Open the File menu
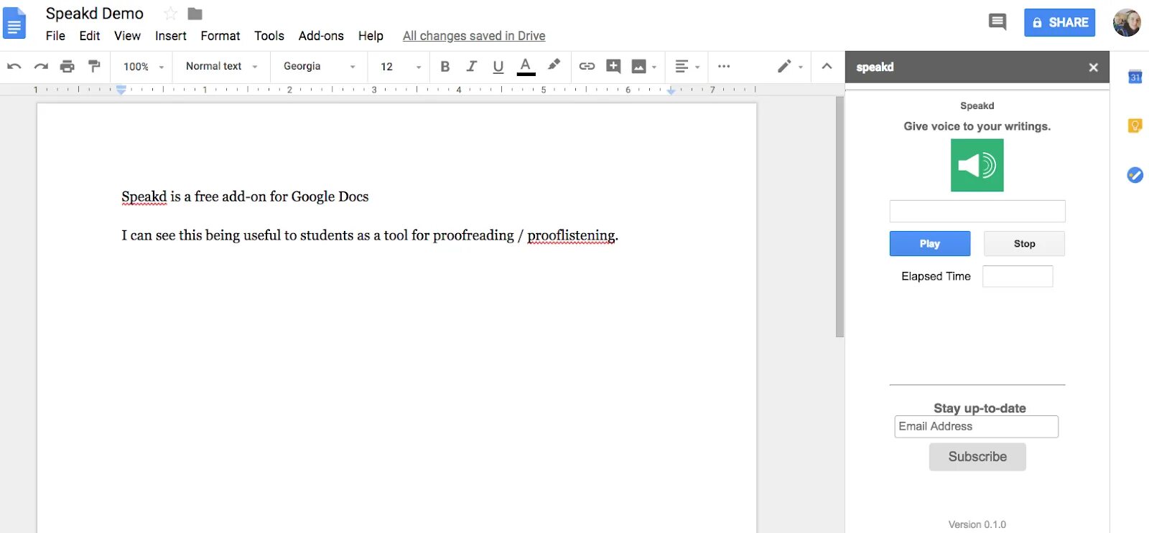The height and width of the screenshot is (533, 1149). pos(55,36)
